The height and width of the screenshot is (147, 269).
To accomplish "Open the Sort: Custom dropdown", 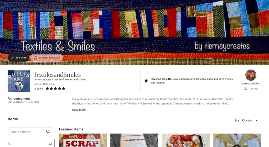I will (x=246, y=120).
